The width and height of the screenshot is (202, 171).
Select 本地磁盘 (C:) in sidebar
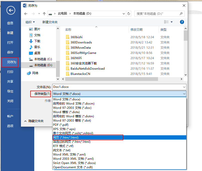43,59
